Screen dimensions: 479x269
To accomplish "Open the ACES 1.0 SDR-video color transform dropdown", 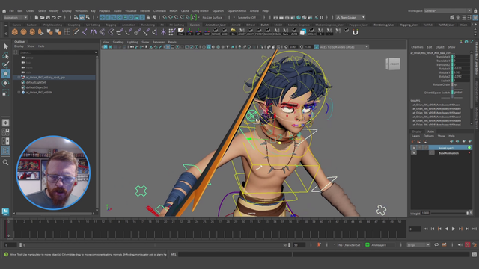I will pos(344,47).
